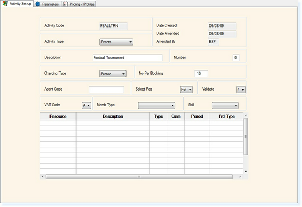Click the Activity Set-up tab icon

tap(5, 3)
